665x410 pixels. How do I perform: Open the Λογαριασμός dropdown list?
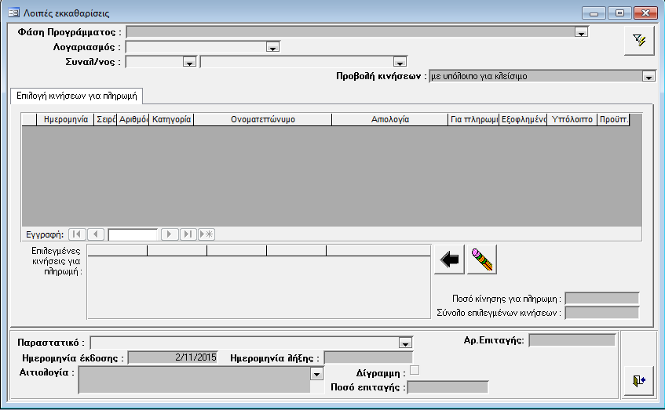(x=272, y=48)
